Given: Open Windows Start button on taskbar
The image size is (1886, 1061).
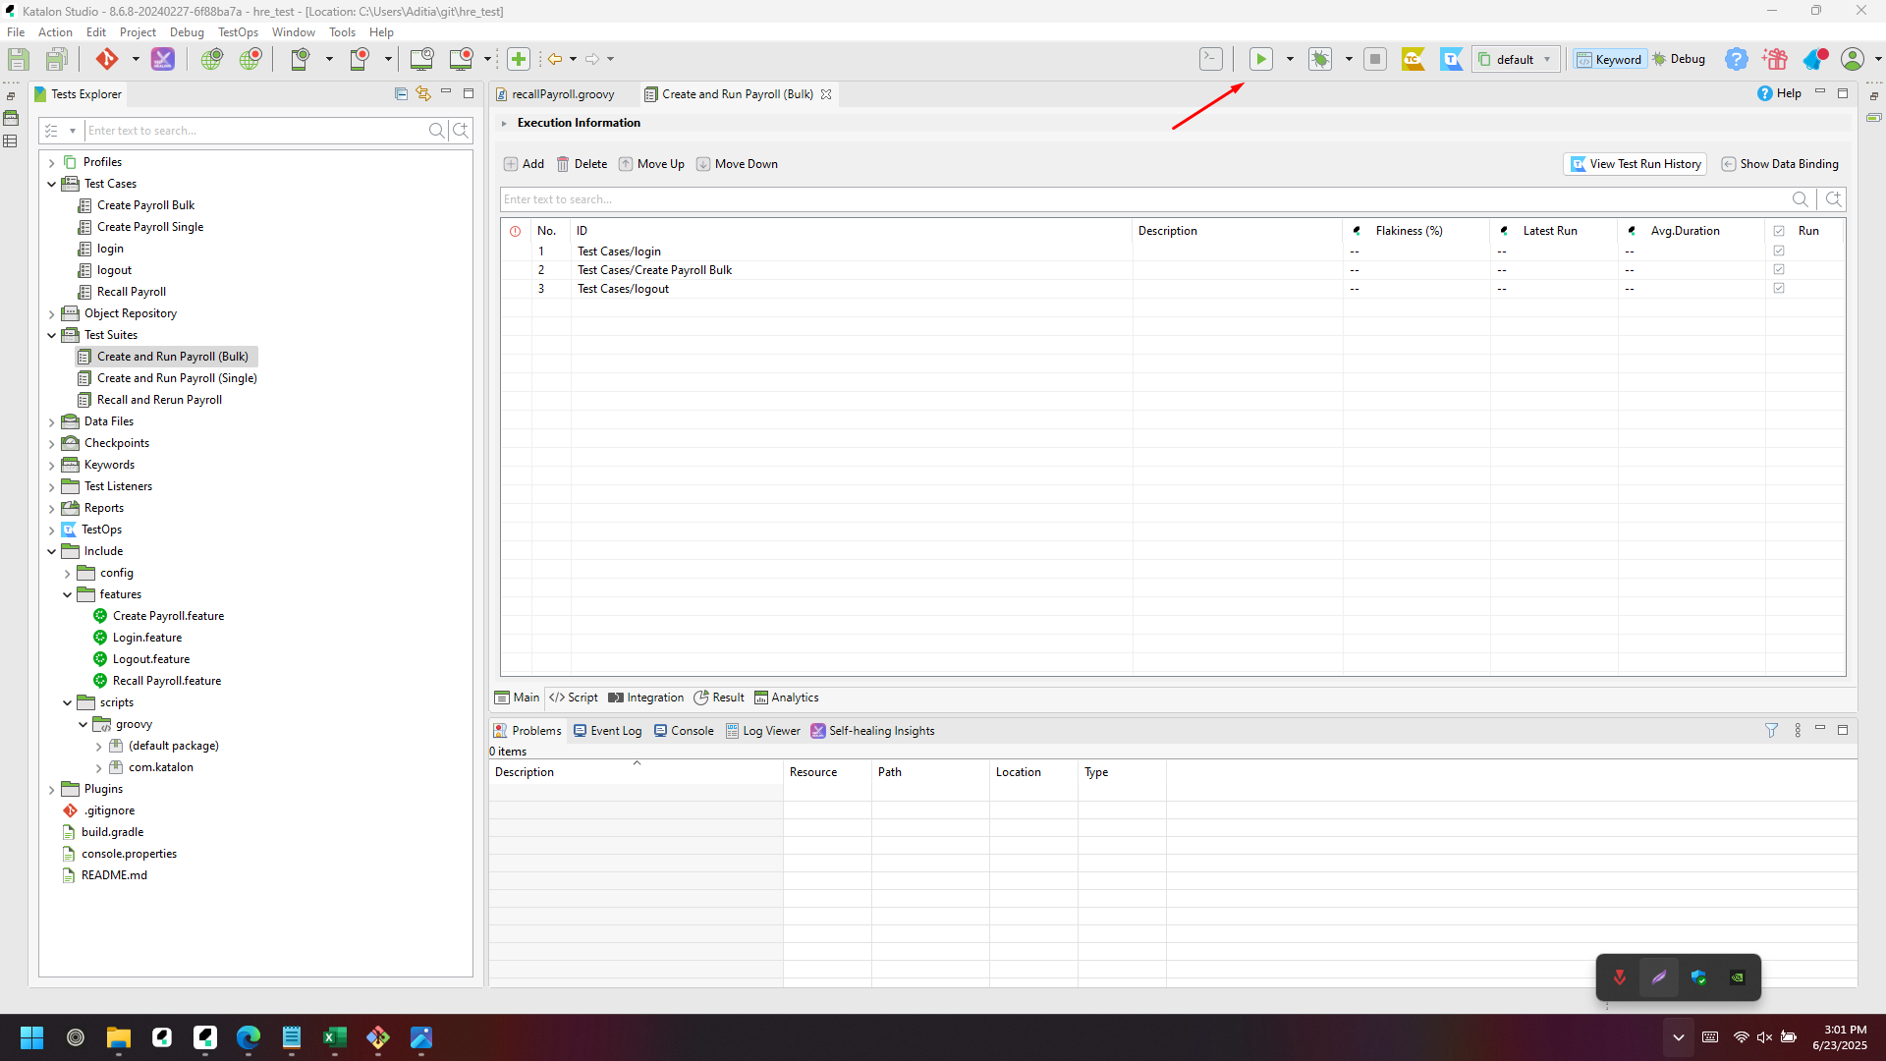Looking at the screenshot, I should click(x=31, y=1037).
